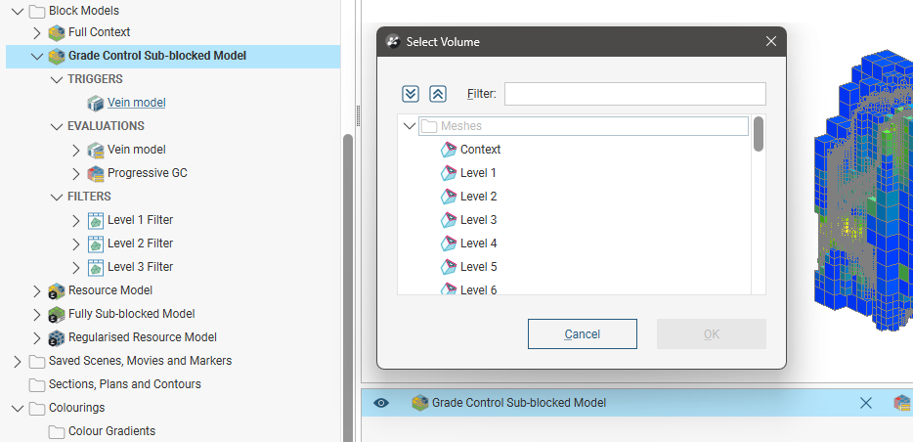Select the Context mesh icon
The image size is (913, 442).
click(449, 150)
